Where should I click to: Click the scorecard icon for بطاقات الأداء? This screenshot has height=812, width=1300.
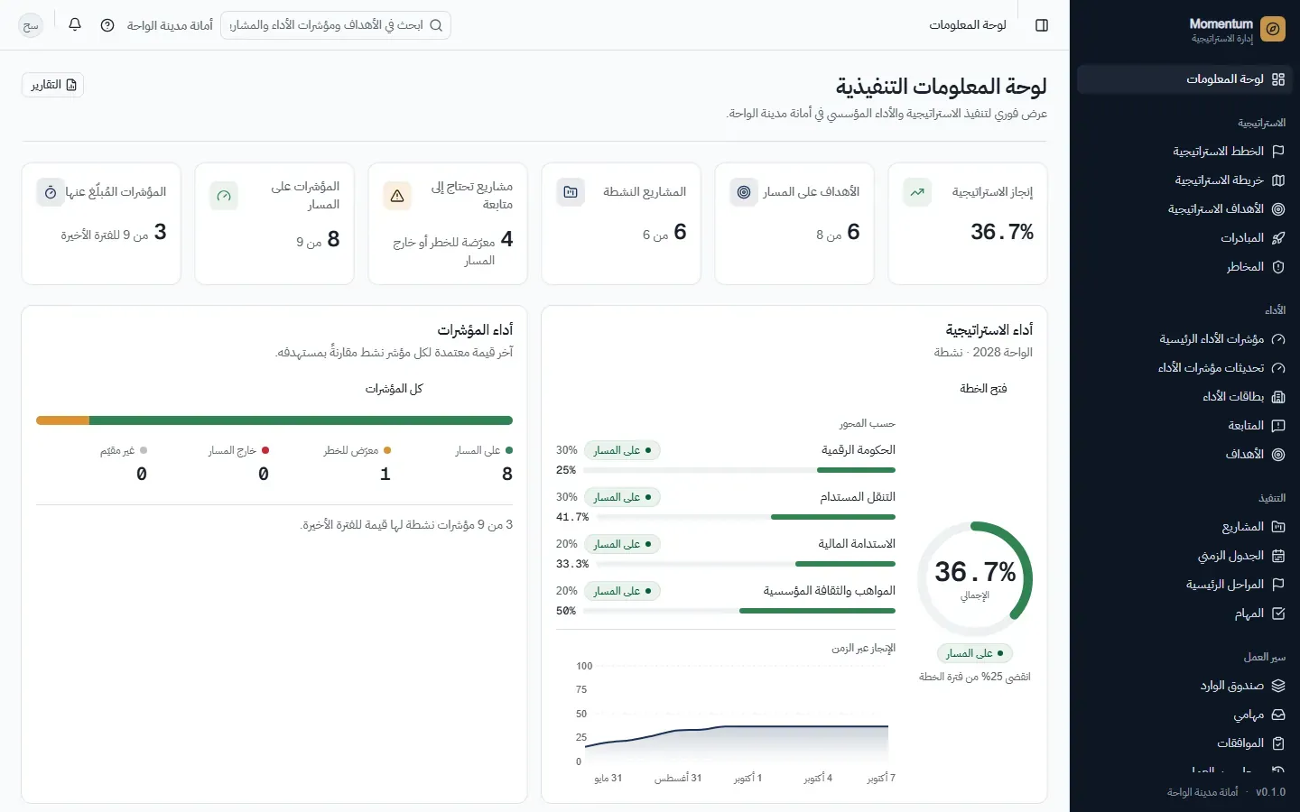point(1277,397)
